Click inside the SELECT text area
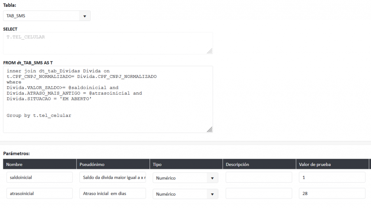This screenshot has height=208, width=371. point(108,43)
